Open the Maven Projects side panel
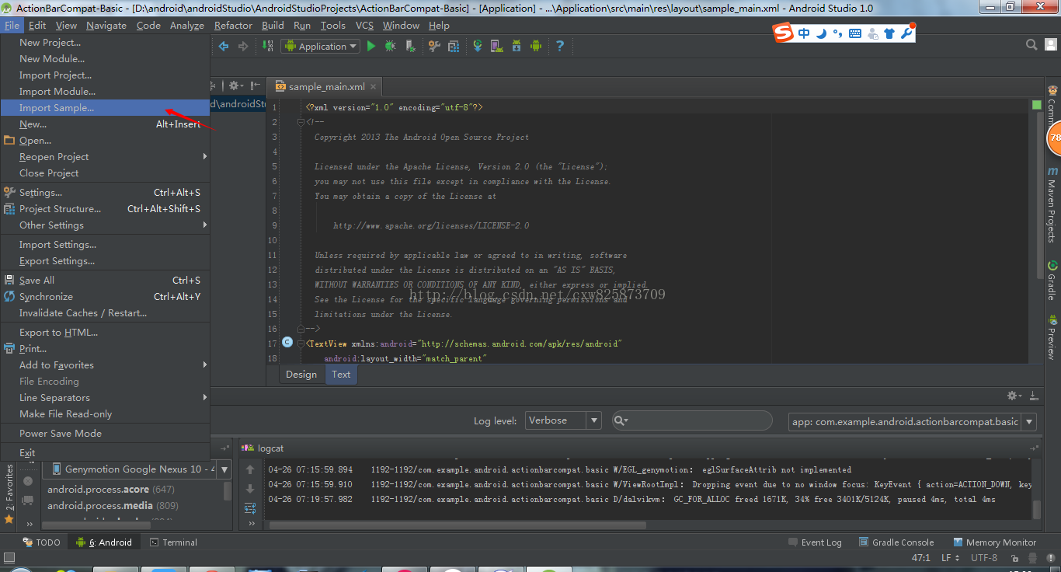This screenshot has width=1061, height=572. pos(1052,204)
